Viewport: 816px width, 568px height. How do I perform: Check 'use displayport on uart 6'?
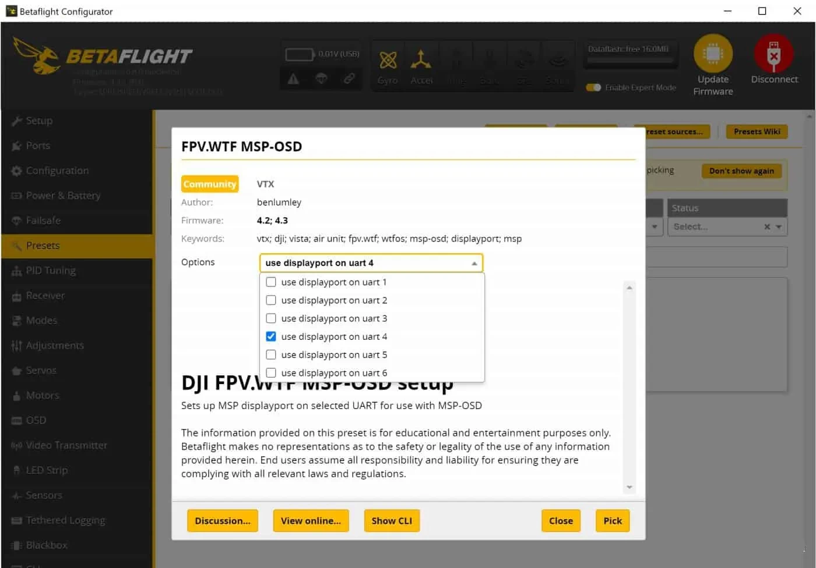(271, 372)
